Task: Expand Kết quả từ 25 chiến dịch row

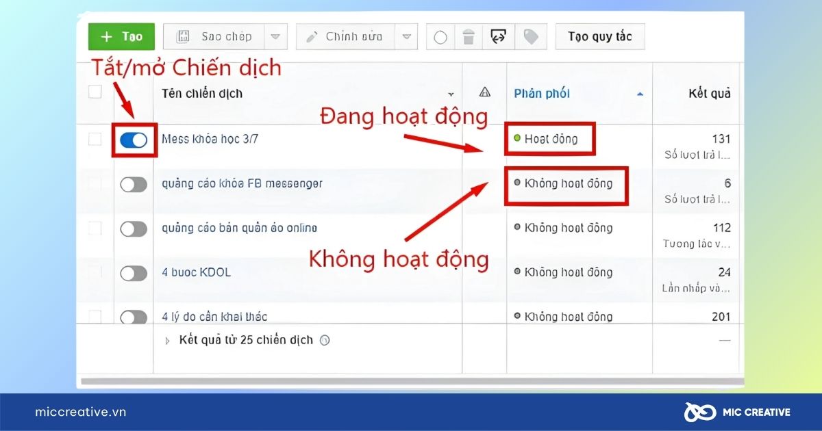Action: pyautogui.click(x=168, y=340)
